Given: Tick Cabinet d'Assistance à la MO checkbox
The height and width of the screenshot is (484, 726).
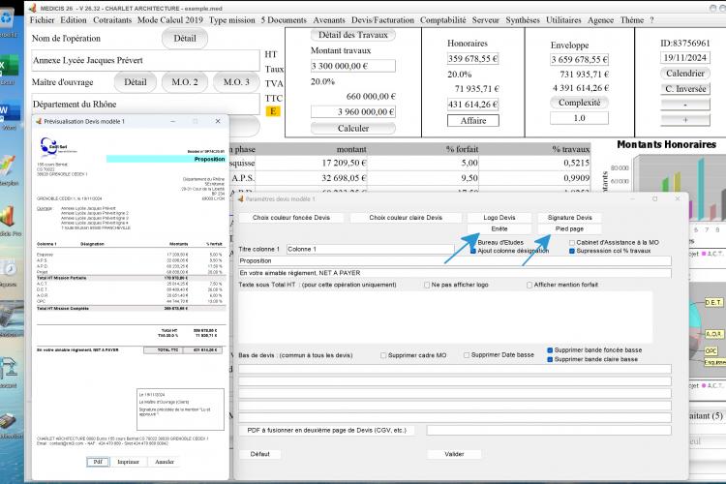Looking at the screenshot, I should click(x=572, y=242).
